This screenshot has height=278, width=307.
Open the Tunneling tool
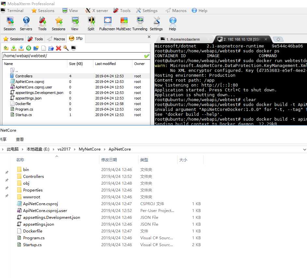coord(140,24)
